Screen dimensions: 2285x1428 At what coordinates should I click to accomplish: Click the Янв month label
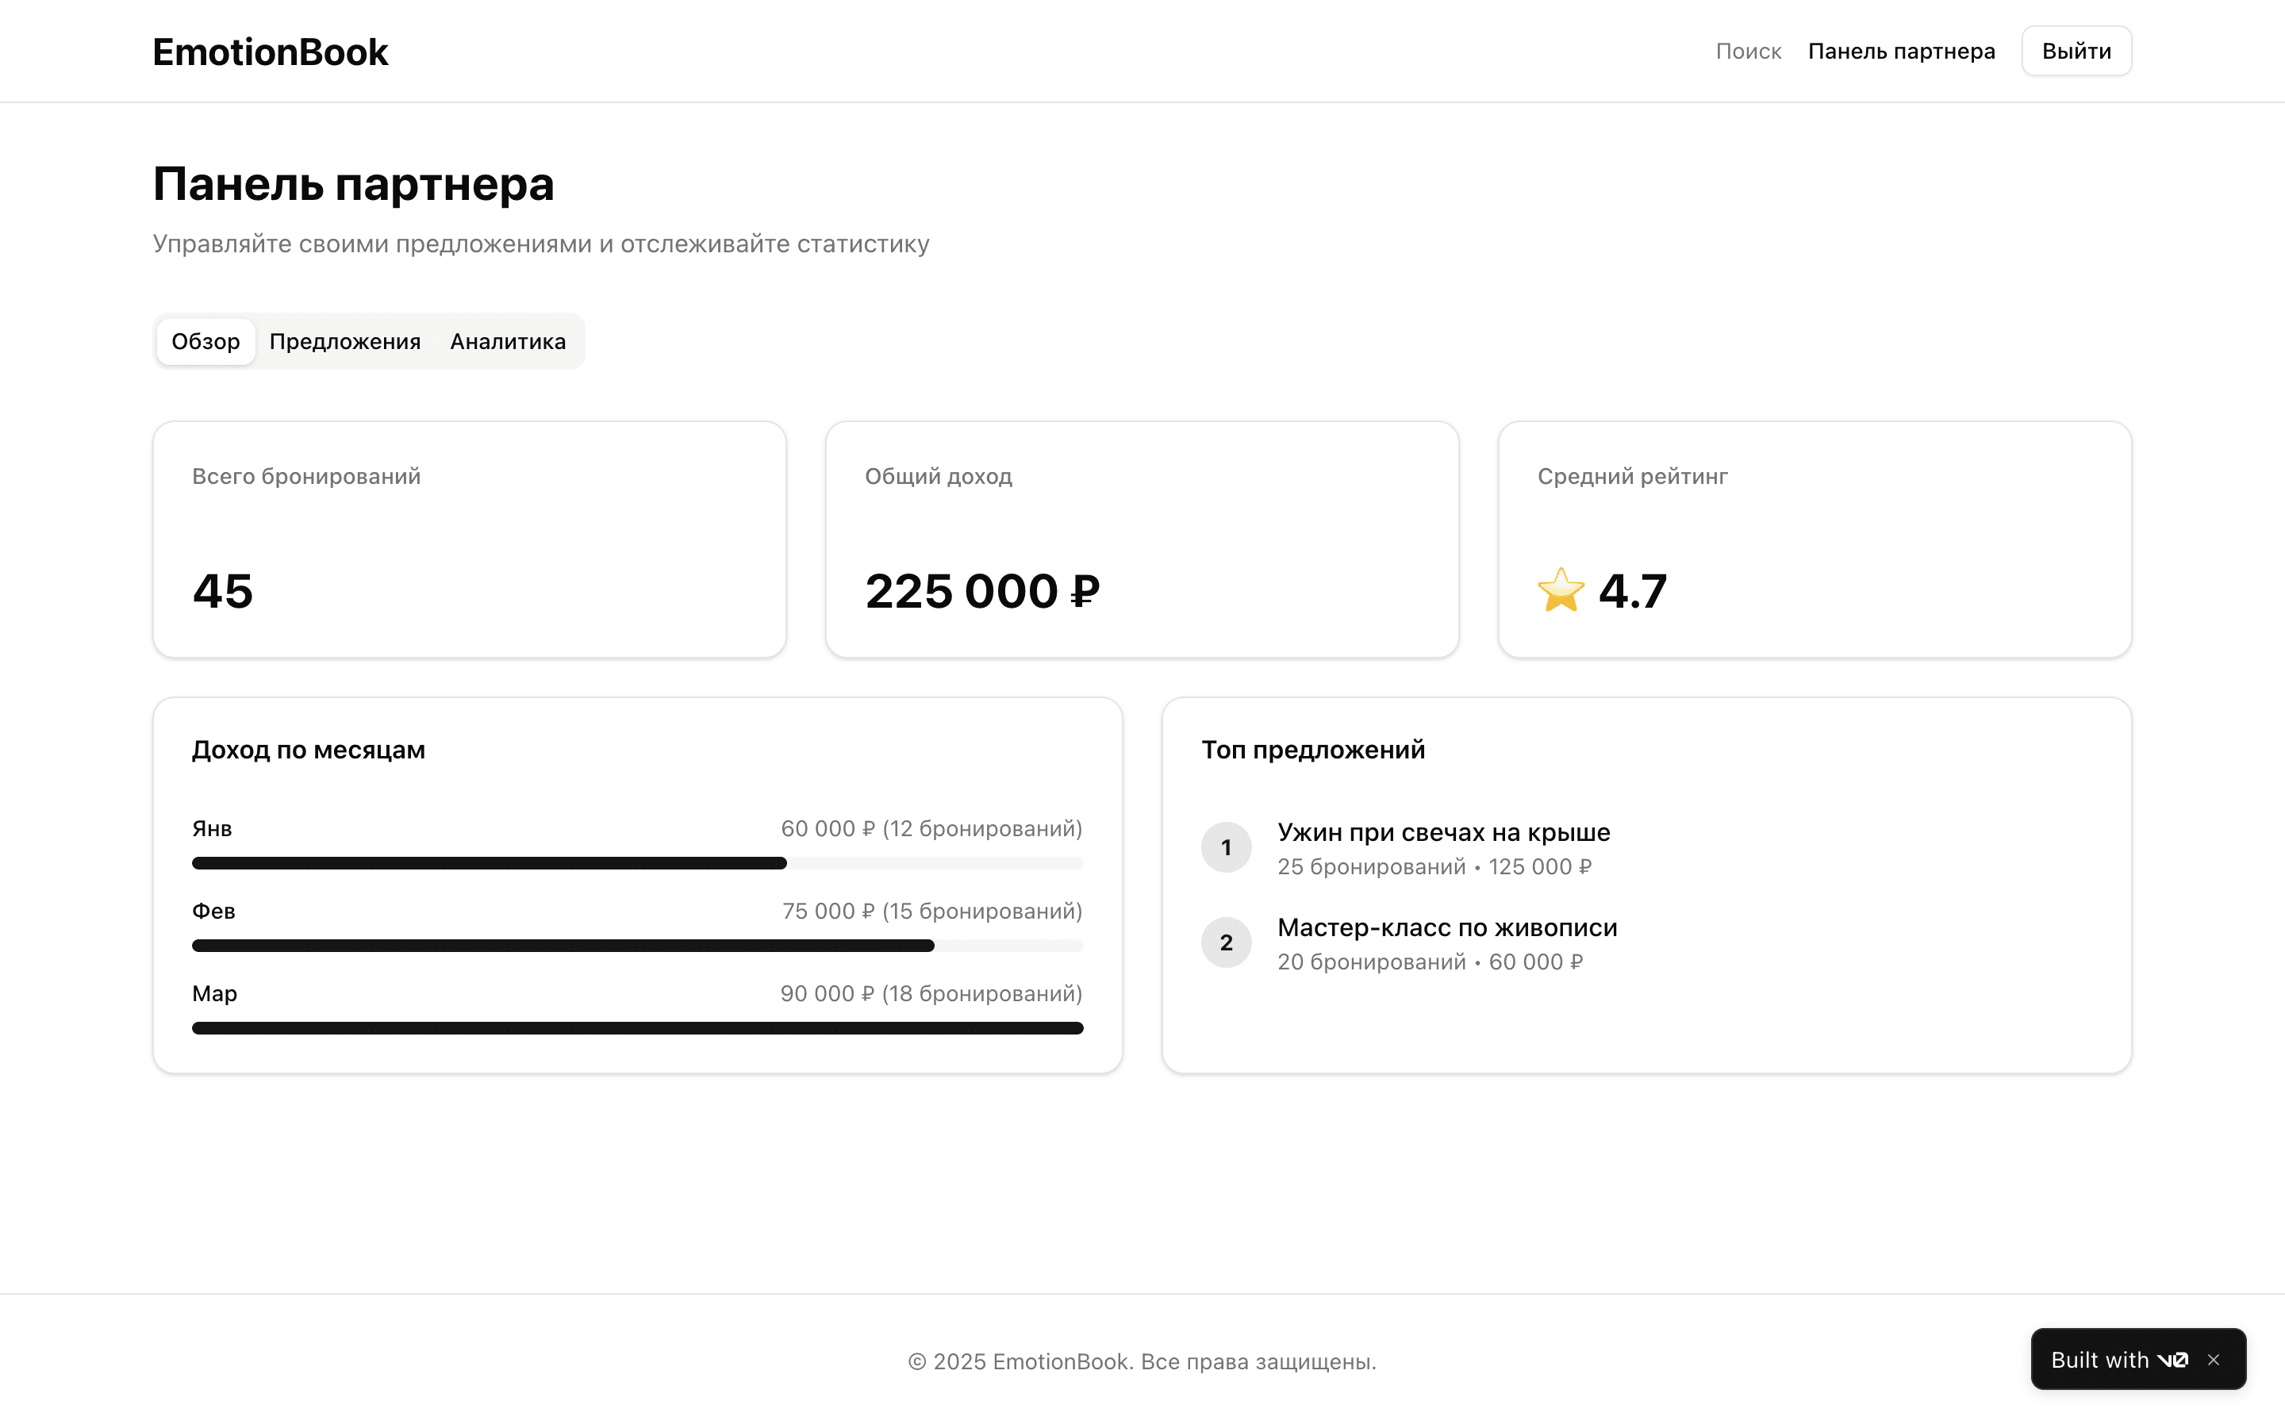(212, 828)
